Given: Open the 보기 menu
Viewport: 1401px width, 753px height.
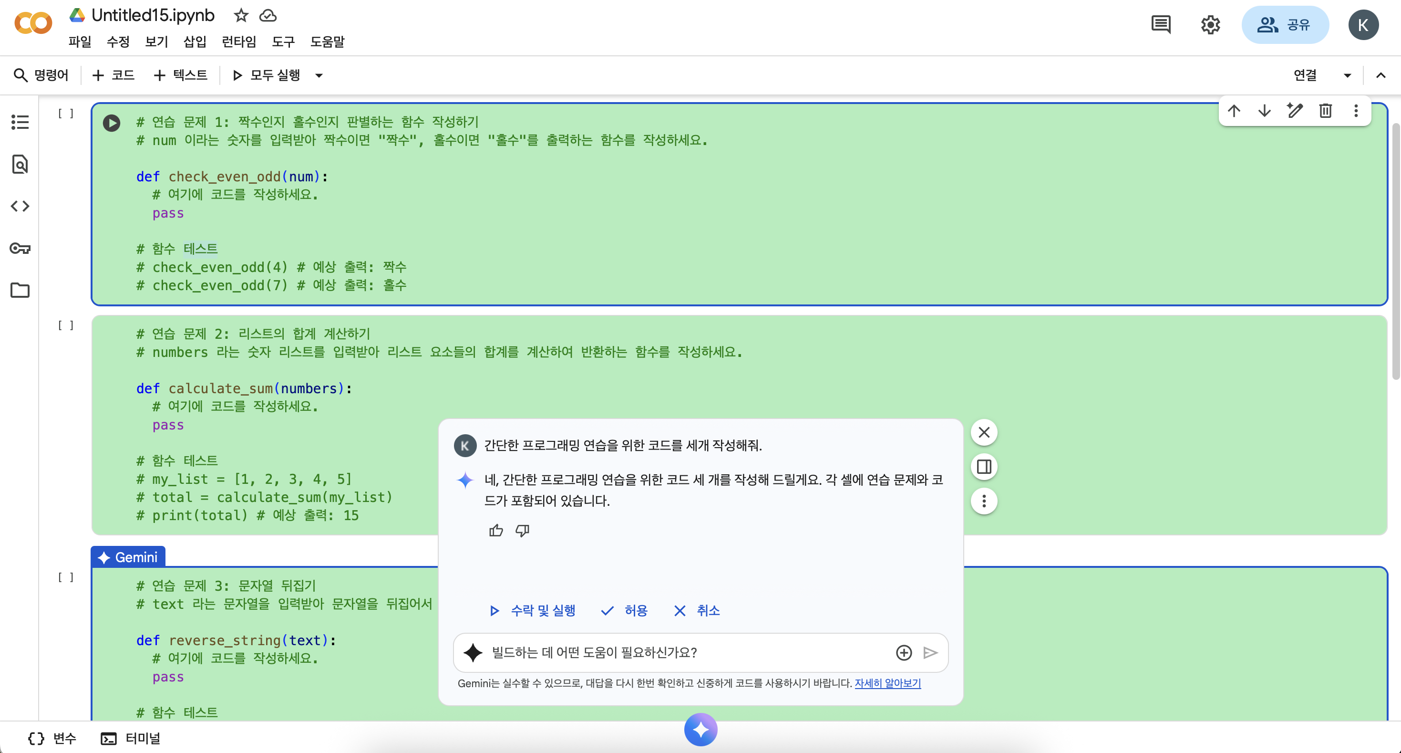Looking at the screenshot, I should [x=156, y=42].
